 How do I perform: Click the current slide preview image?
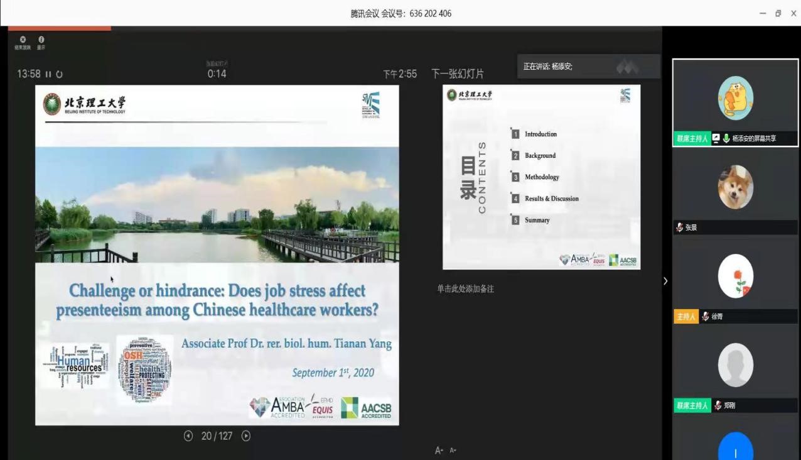click(x=217, y=255)
